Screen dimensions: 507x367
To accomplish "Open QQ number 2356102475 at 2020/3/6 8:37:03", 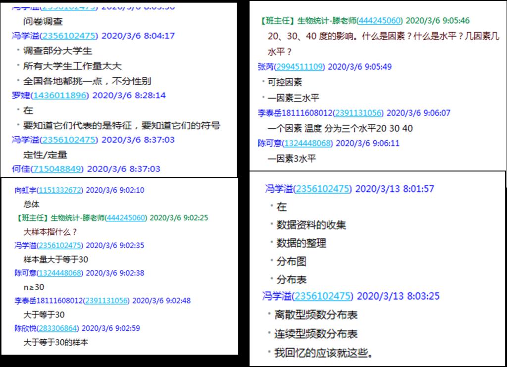I will click(x=69, y=140).
